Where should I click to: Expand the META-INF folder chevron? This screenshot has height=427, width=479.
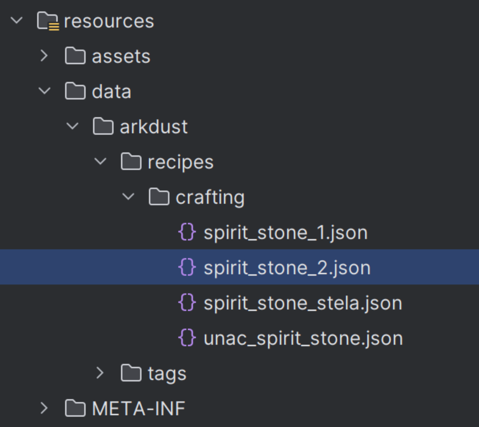click(x=44, y=408)
